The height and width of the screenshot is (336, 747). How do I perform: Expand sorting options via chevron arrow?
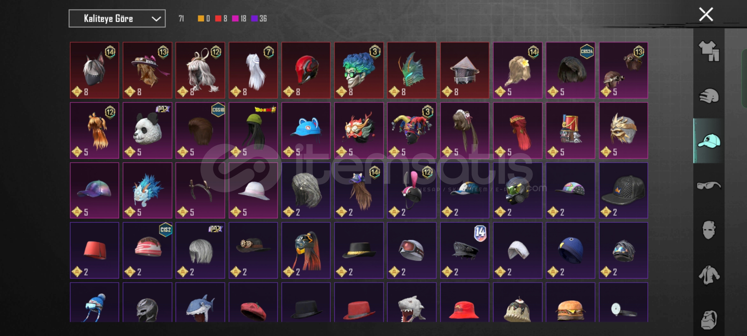(156, 19)
